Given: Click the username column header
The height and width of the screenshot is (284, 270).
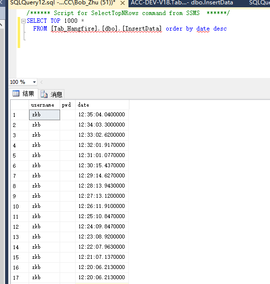Looking at the screenshot, I should (x=45, y=105).
